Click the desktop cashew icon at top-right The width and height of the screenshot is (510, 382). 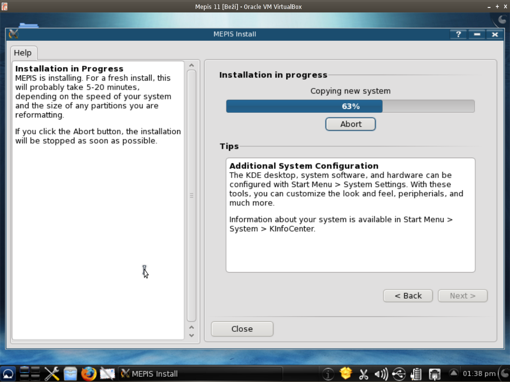tap(503, 20)
